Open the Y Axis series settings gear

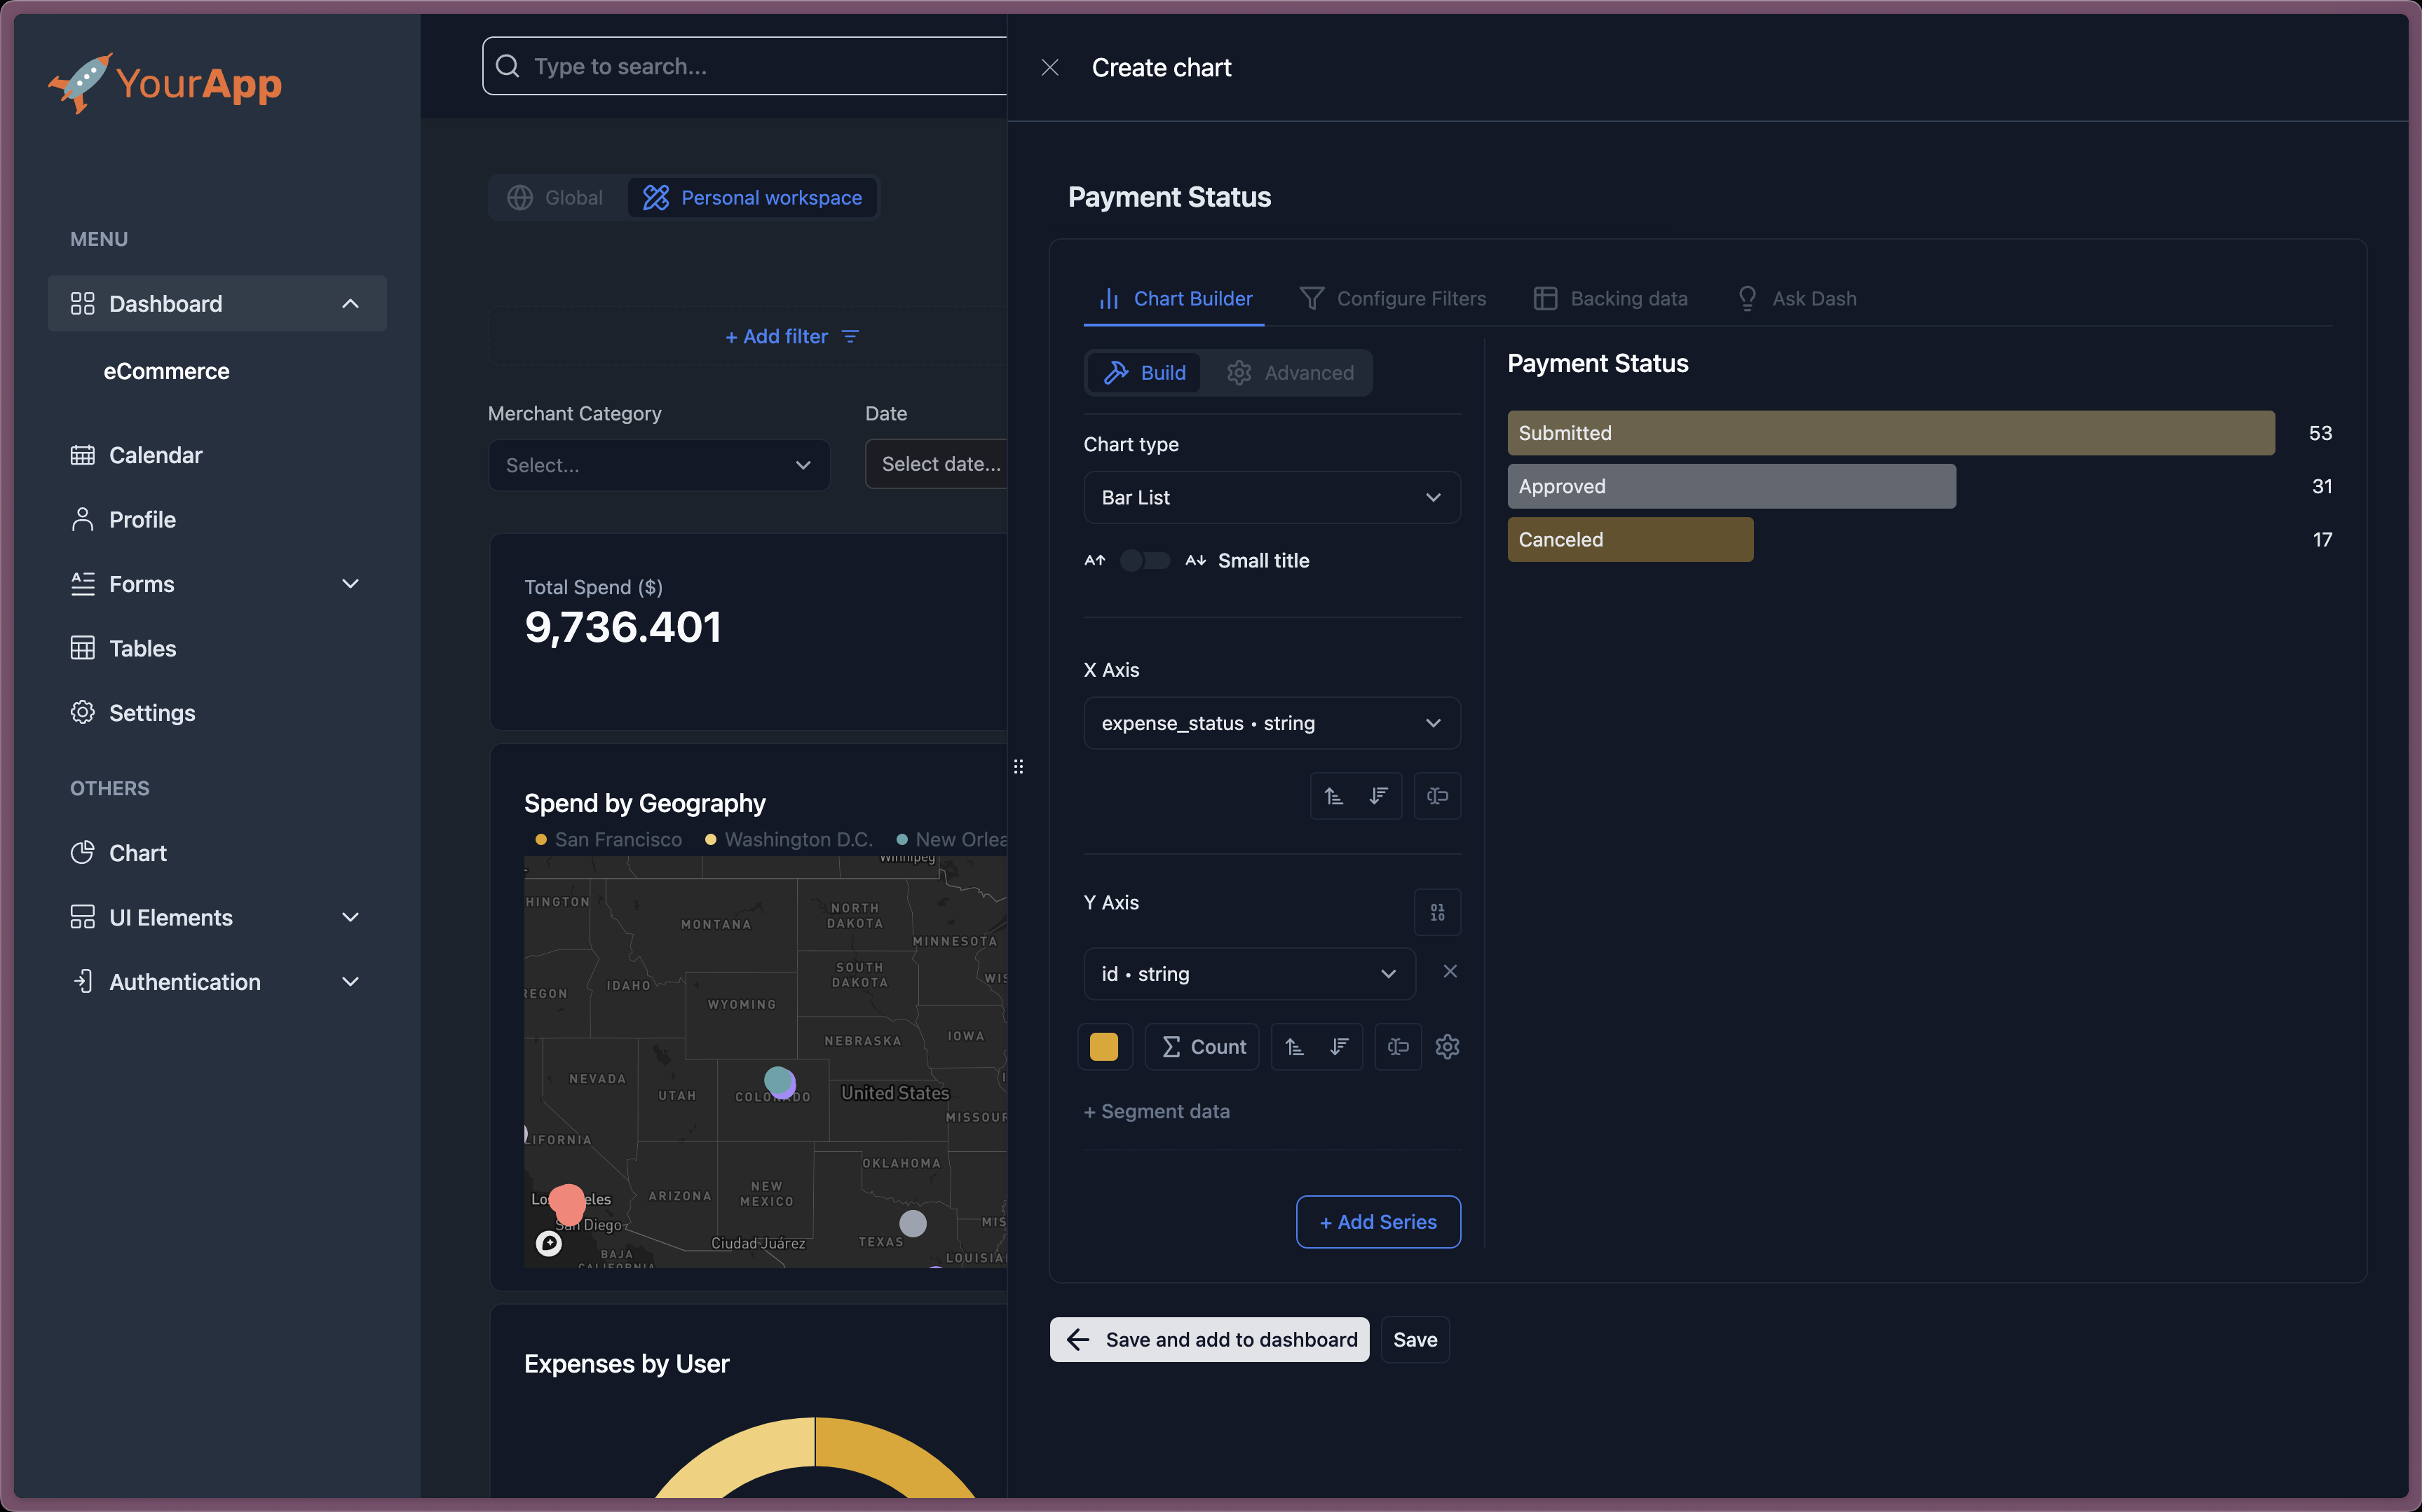[1448, 1047]
